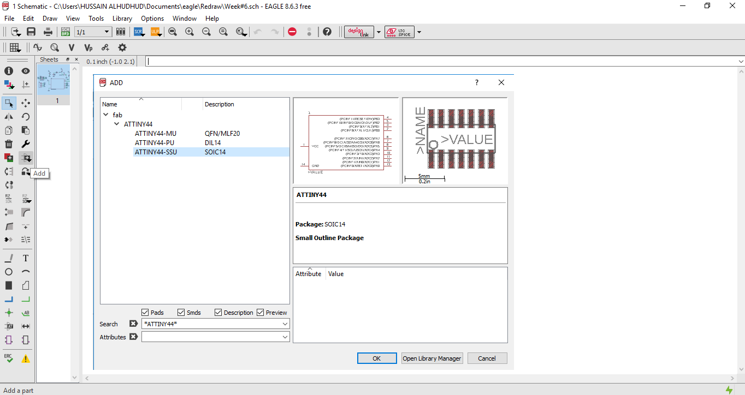The width and height of the screenshot is (745, 395).
Task: Click the simulation gear settings icon
Action: tap(122, 47)
